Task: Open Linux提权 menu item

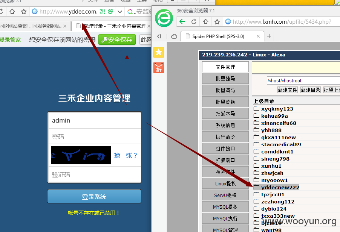Action: click(x=225, y=183)
